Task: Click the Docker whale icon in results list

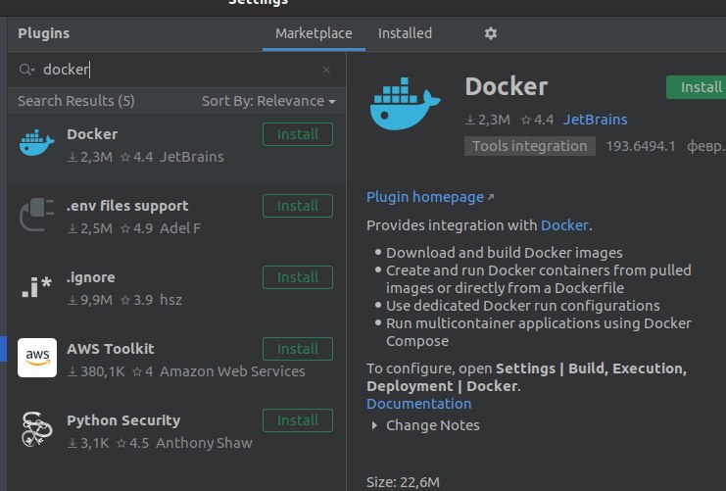Action: tap(36, 143)
